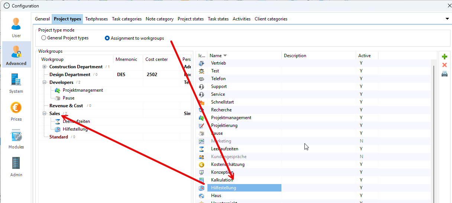Select the Kostenschätzung project type row

click(x=227, y=164)
